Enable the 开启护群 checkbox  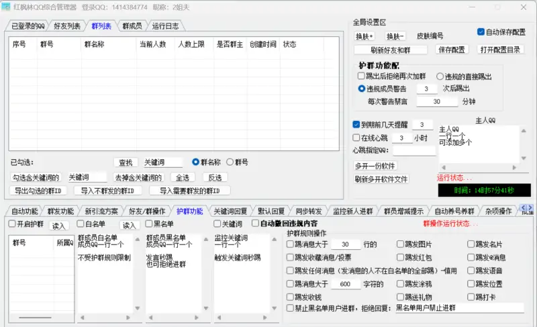point(12,224)
